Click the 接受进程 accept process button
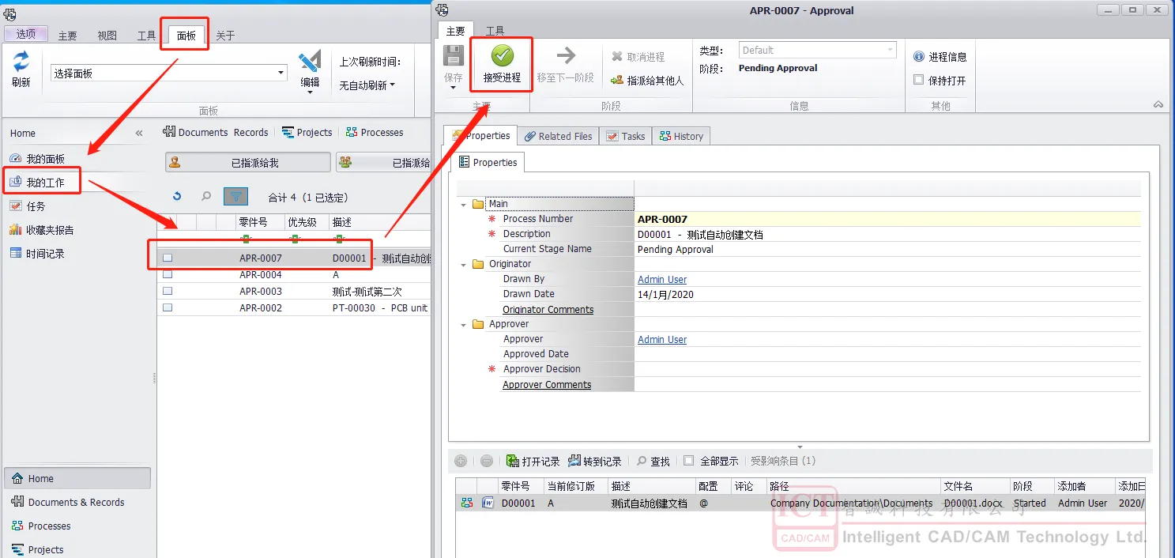 [502, 64]
